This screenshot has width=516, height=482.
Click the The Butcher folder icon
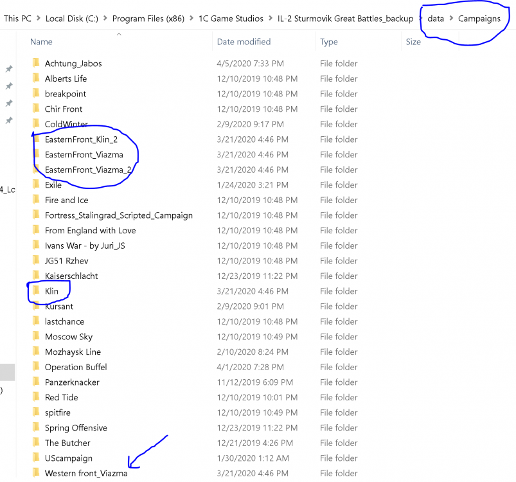pyautogui.click(x=36, y=442)
